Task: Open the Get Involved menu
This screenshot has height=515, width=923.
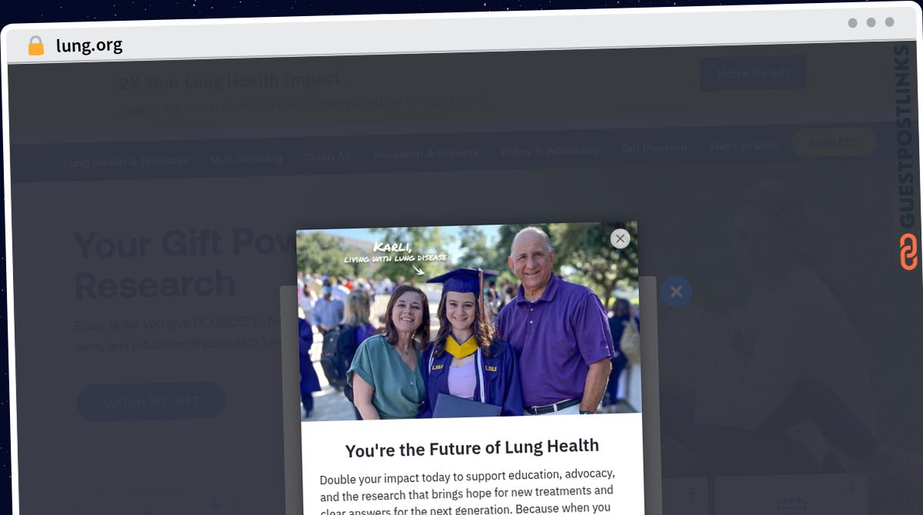Action: [654, 148]
